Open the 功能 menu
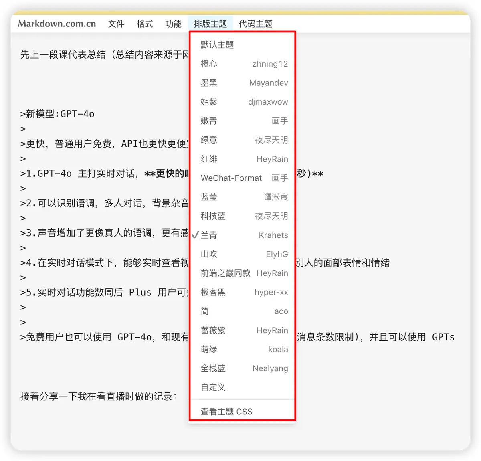The width and height of the screenshot is (481, 461). tap(174, 24)
